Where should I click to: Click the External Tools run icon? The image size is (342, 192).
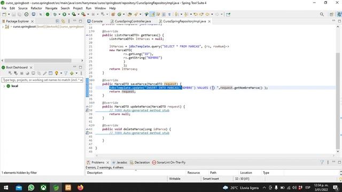coord(83,14)
